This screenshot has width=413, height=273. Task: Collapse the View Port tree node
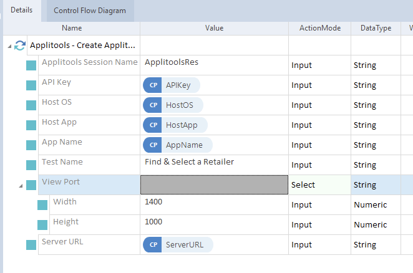21,186
